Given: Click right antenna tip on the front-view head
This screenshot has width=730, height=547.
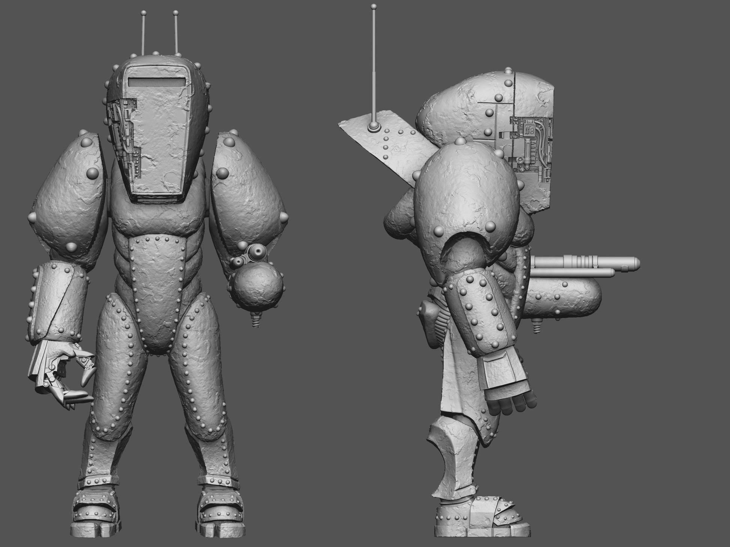Looking at the screenshot, I should coord(175,13).
